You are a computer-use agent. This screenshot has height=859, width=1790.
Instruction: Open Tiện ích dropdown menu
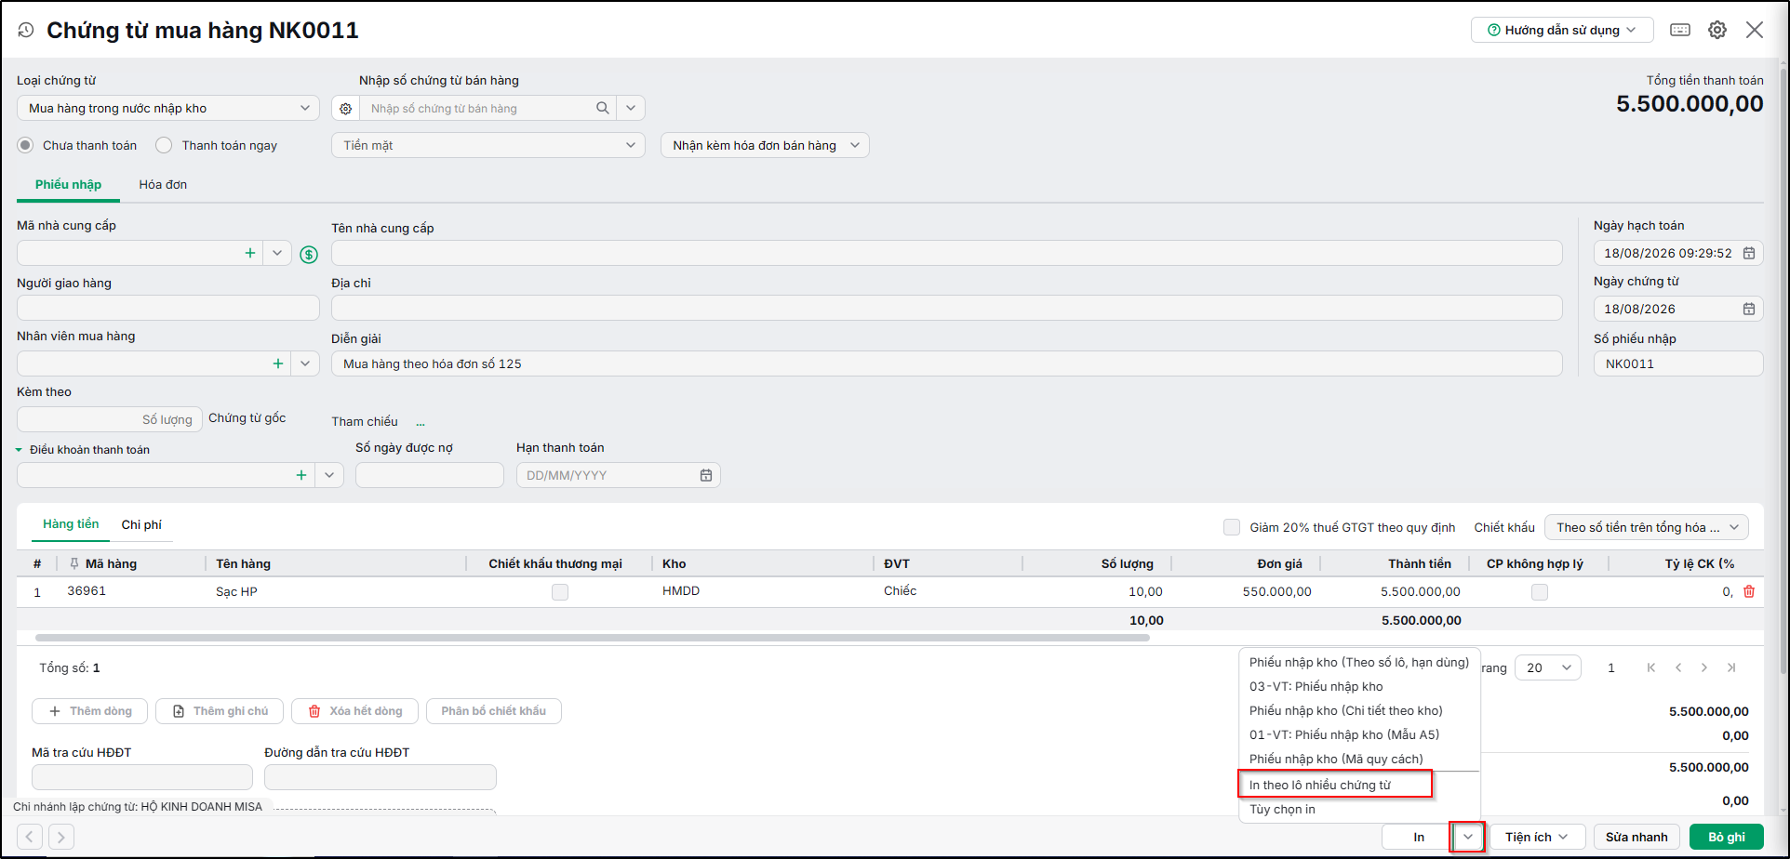click(1537, 837)
